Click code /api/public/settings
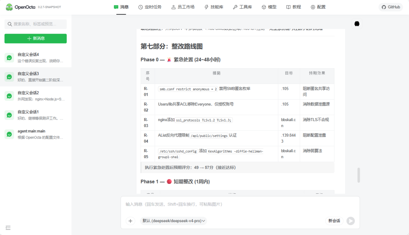The width and height of the screenshot is (409, 235). click(x=209, y=136)
